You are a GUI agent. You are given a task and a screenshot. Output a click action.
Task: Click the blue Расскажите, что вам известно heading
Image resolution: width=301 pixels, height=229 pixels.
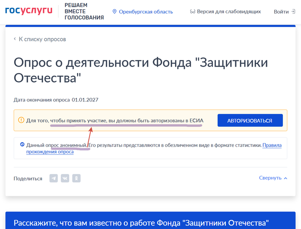pyautogui.click(x=141, y=223)
